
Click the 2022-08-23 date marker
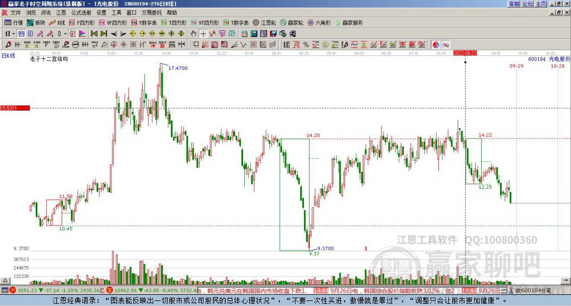pos(465,53)
